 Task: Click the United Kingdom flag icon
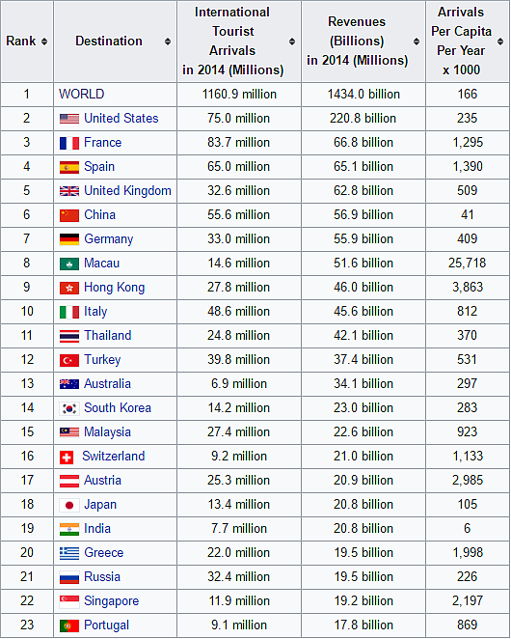click(69, 191)
